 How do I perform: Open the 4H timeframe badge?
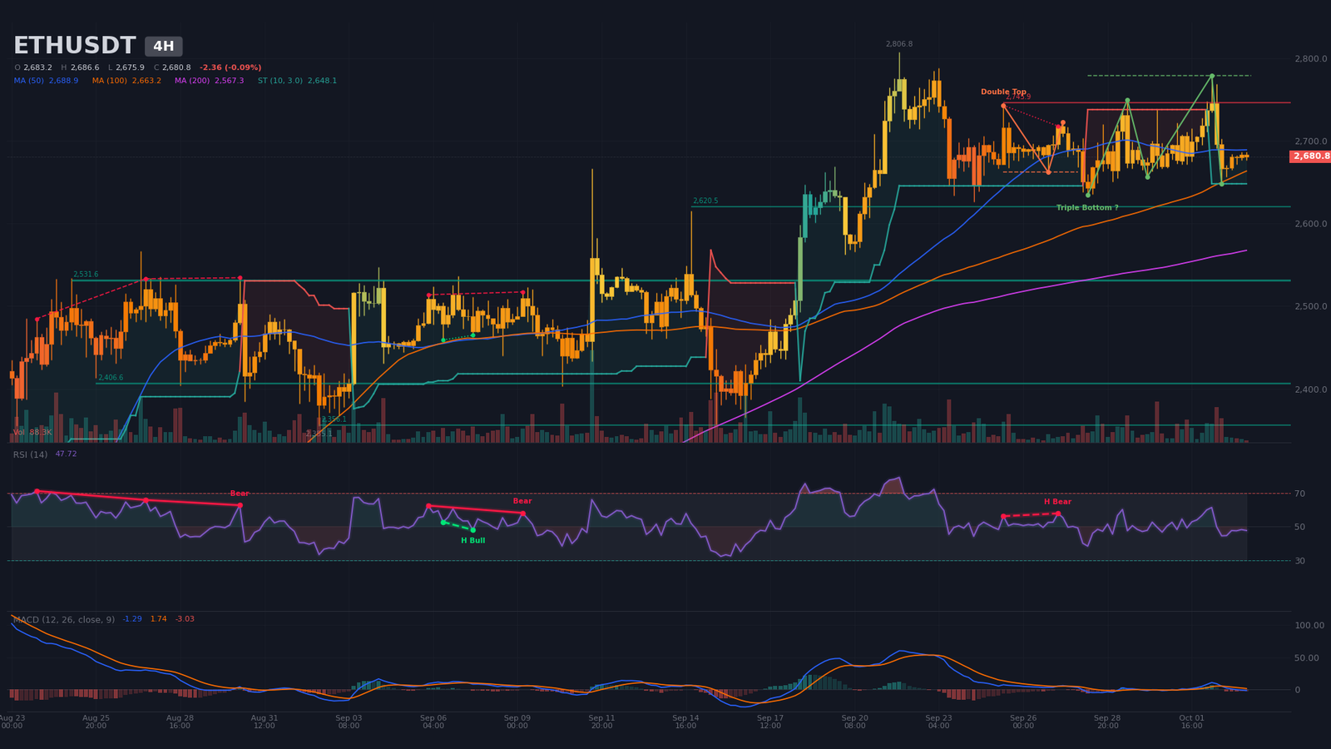click(164, 47)
